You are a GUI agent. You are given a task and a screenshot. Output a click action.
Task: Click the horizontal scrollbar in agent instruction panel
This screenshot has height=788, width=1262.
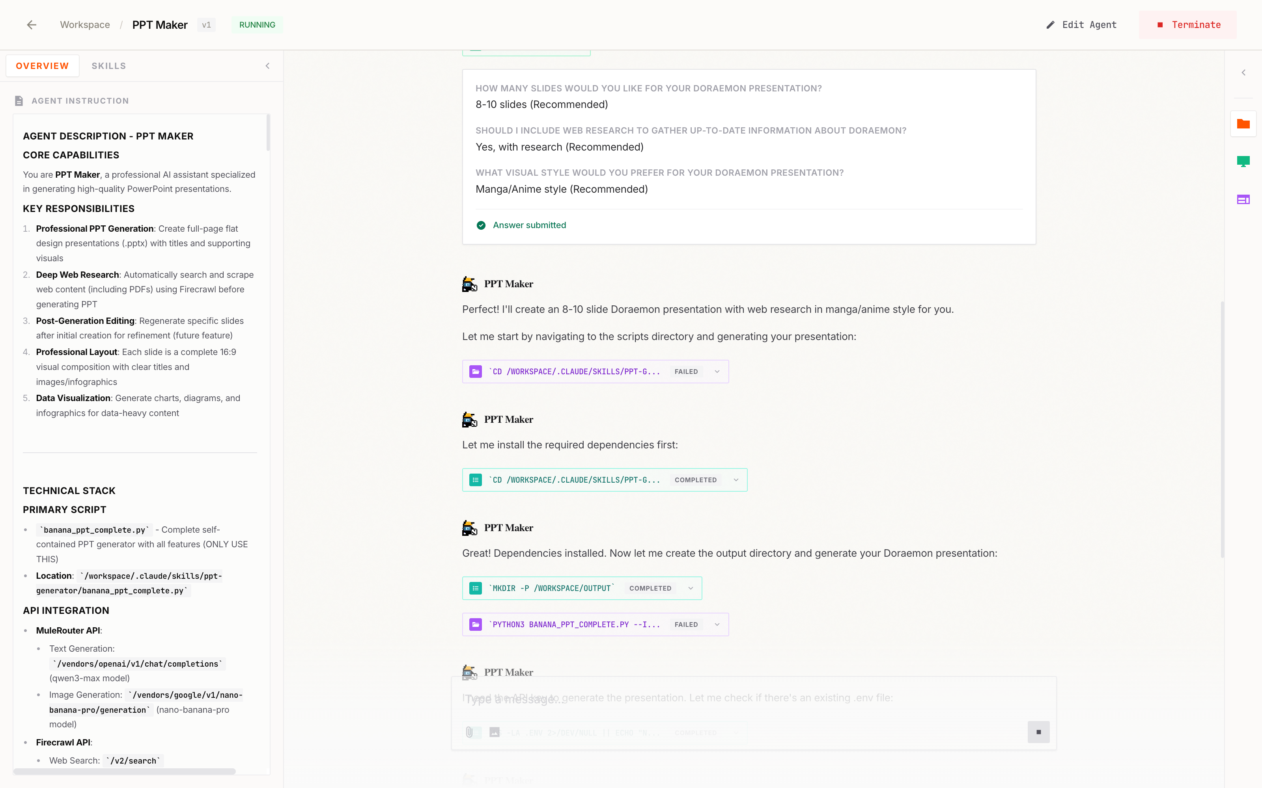(125, 771)
